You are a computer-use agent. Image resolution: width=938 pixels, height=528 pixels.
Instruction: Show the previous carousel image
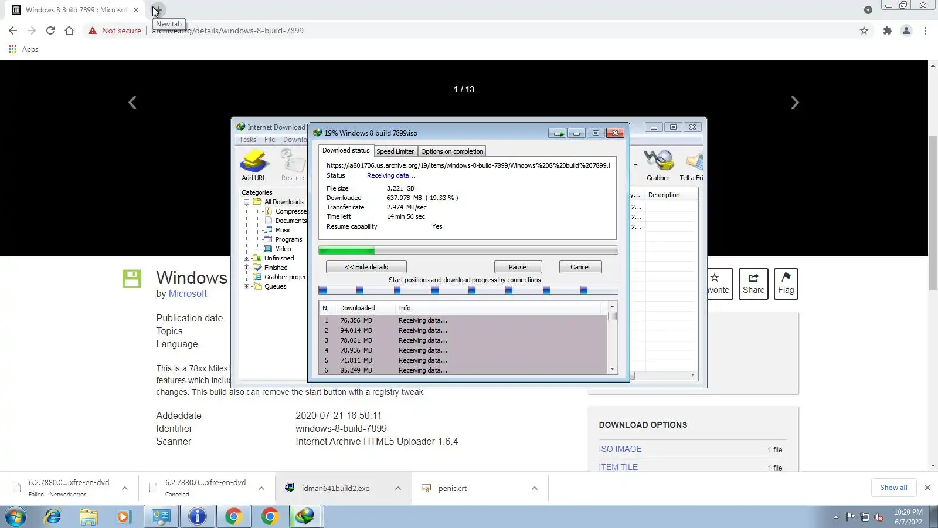pyautogui.click(x=132, y=103)
